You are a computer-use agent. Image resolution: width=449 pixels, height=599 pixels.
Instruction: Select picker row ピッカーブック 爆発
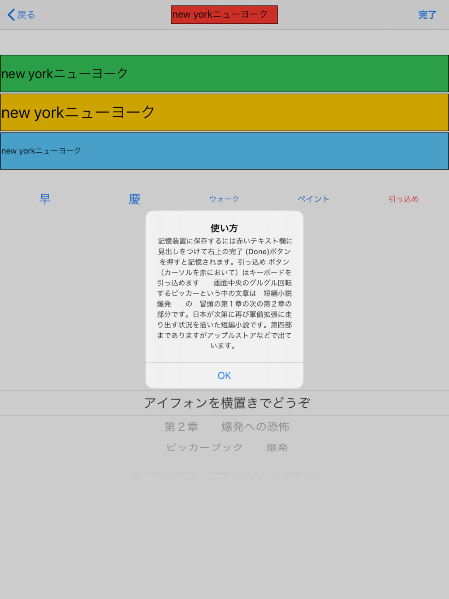click(227, 447)
